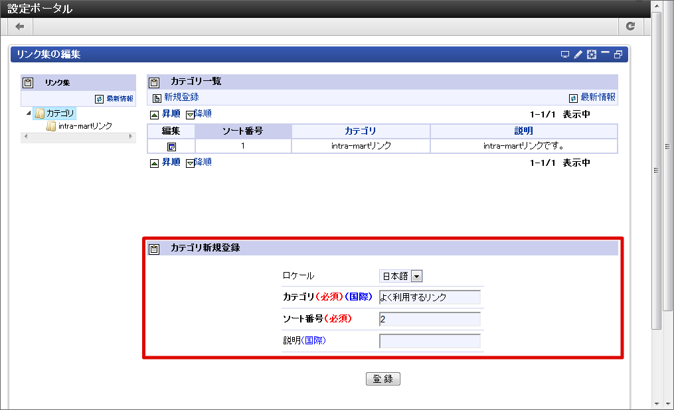The image size is (674, 410).
Task: Click the descending arrow icon above the table
Action: click(190, 115)
